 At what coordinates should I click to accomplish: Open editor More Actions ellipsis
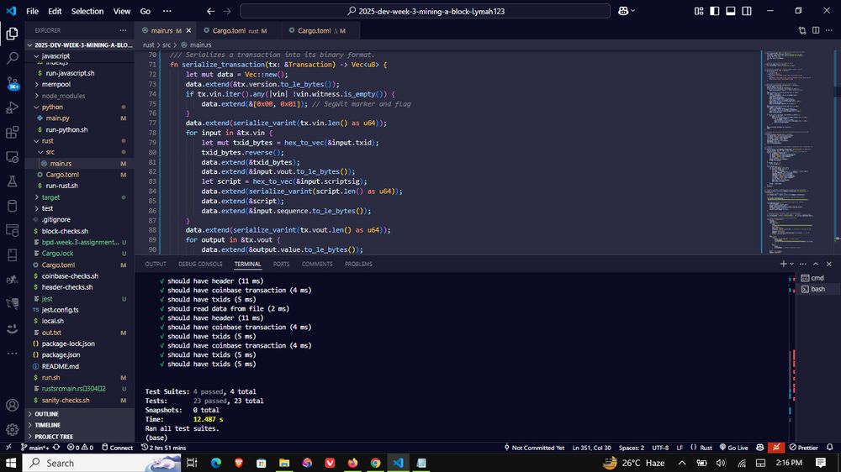(829, 30)
